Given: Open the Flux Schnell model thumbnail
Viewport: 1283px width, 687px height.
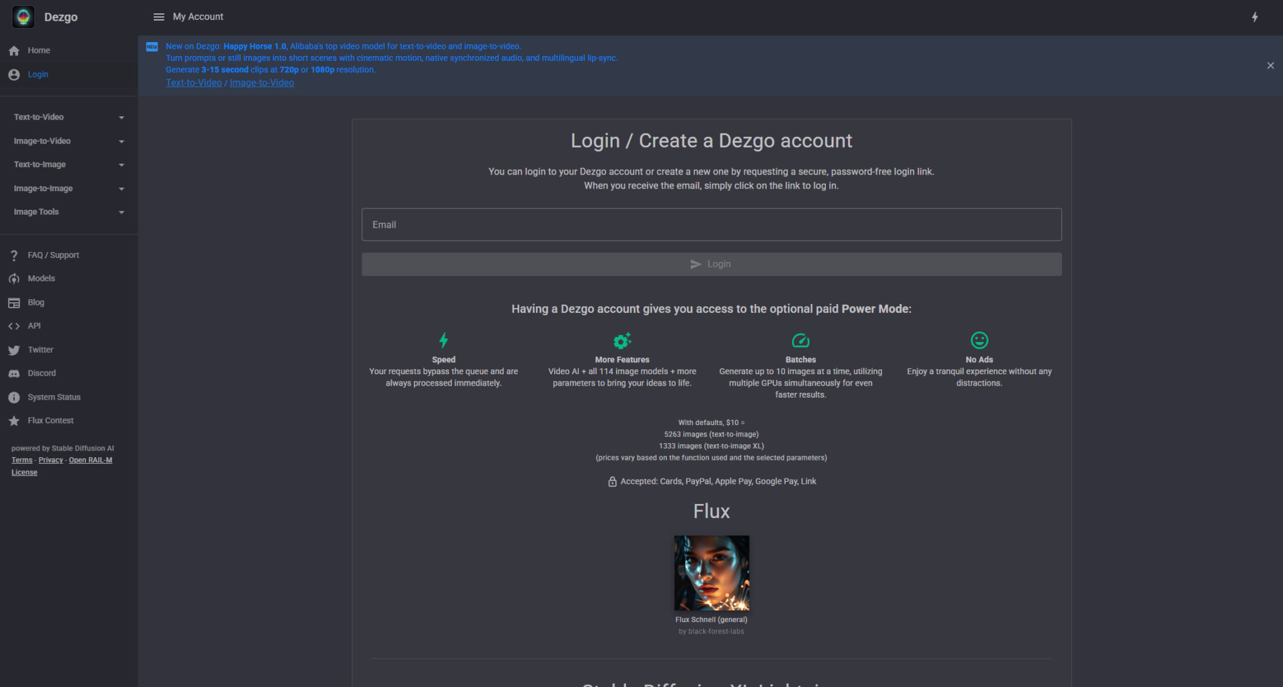Looking at the screenshot, I should click(x=712, y=573).
